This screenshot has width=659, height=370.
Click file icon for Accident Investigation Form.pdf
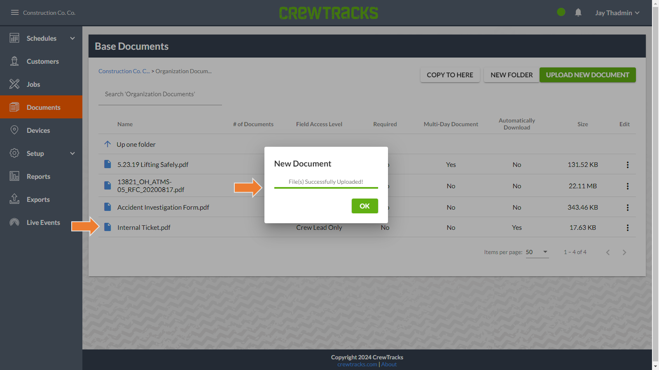[107, 207]
